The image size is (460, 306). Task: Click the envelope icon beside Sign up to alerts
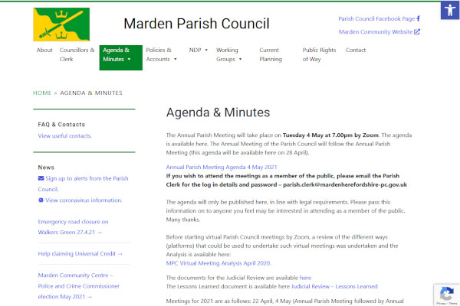pyautogui.click(x=41, y=178)
